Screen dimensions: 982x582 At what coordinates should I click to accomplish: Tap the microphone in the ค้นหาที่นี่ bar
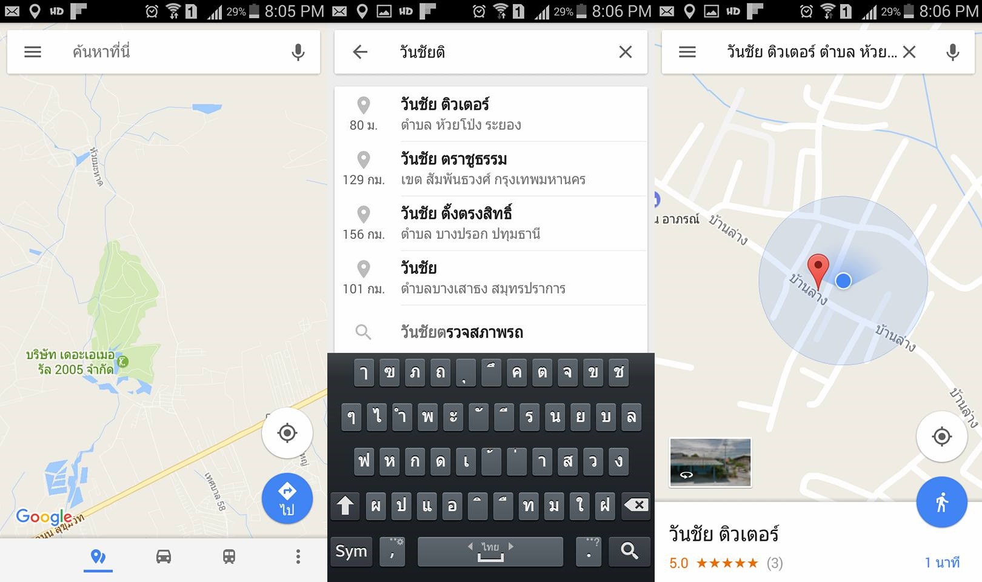tap(298, 52)
